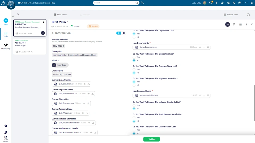Screen dimensions: 255x143
Task: Click the tag icon beside the search bar
Action: click(x=142, y=3)
